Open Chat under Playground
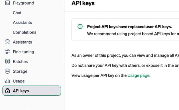179x110 pixels. (x=17, y=13)
